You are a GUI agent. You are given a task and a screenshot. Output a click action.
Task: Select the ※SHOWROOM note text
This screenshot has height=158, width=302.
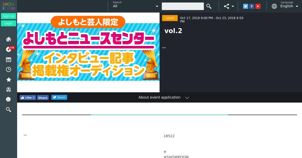click(x=176, y=157)
